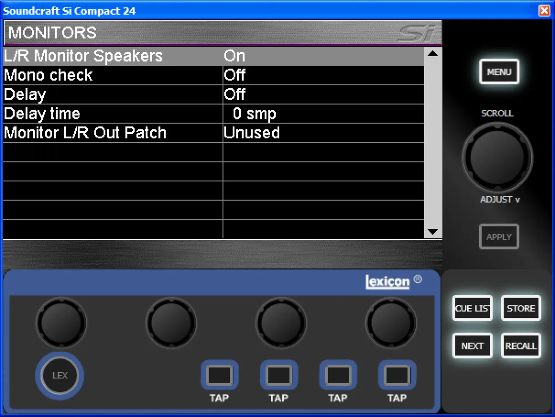Screen dimensions: 555x417
Task: Select the L/R Monitor Speakers row
Action: [214, 56]
